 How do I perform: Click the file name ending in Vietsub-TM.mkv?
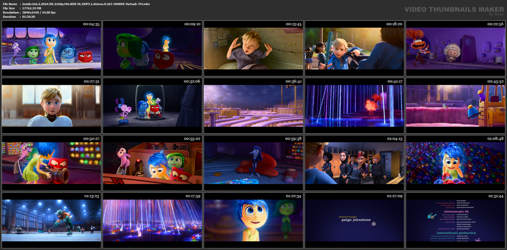(86, 4)
